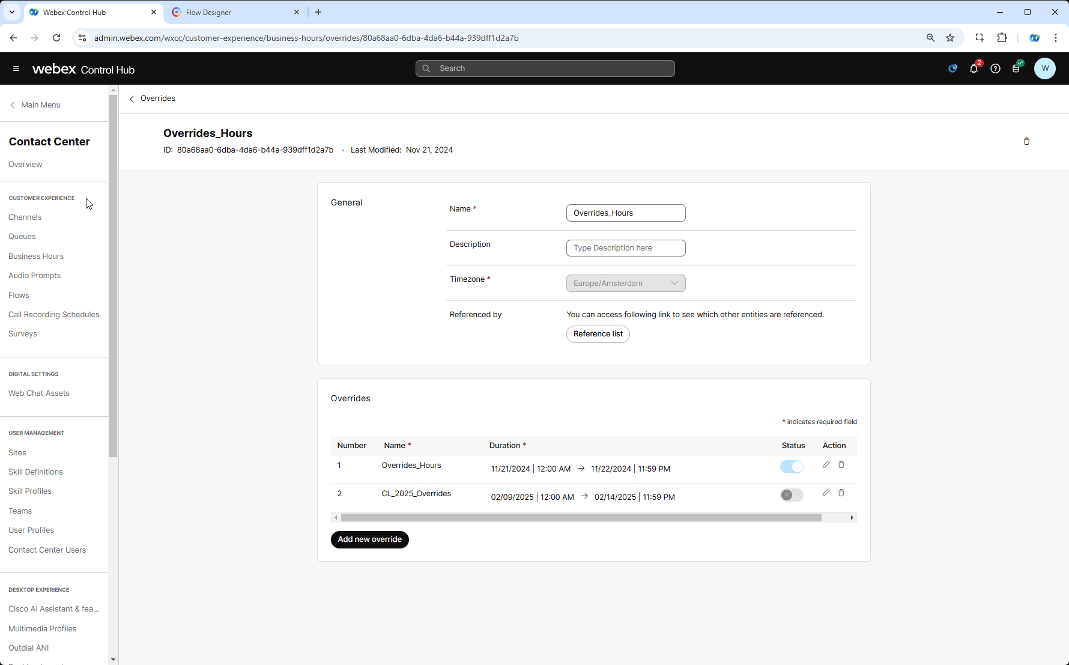Go back in browser history

13,38
